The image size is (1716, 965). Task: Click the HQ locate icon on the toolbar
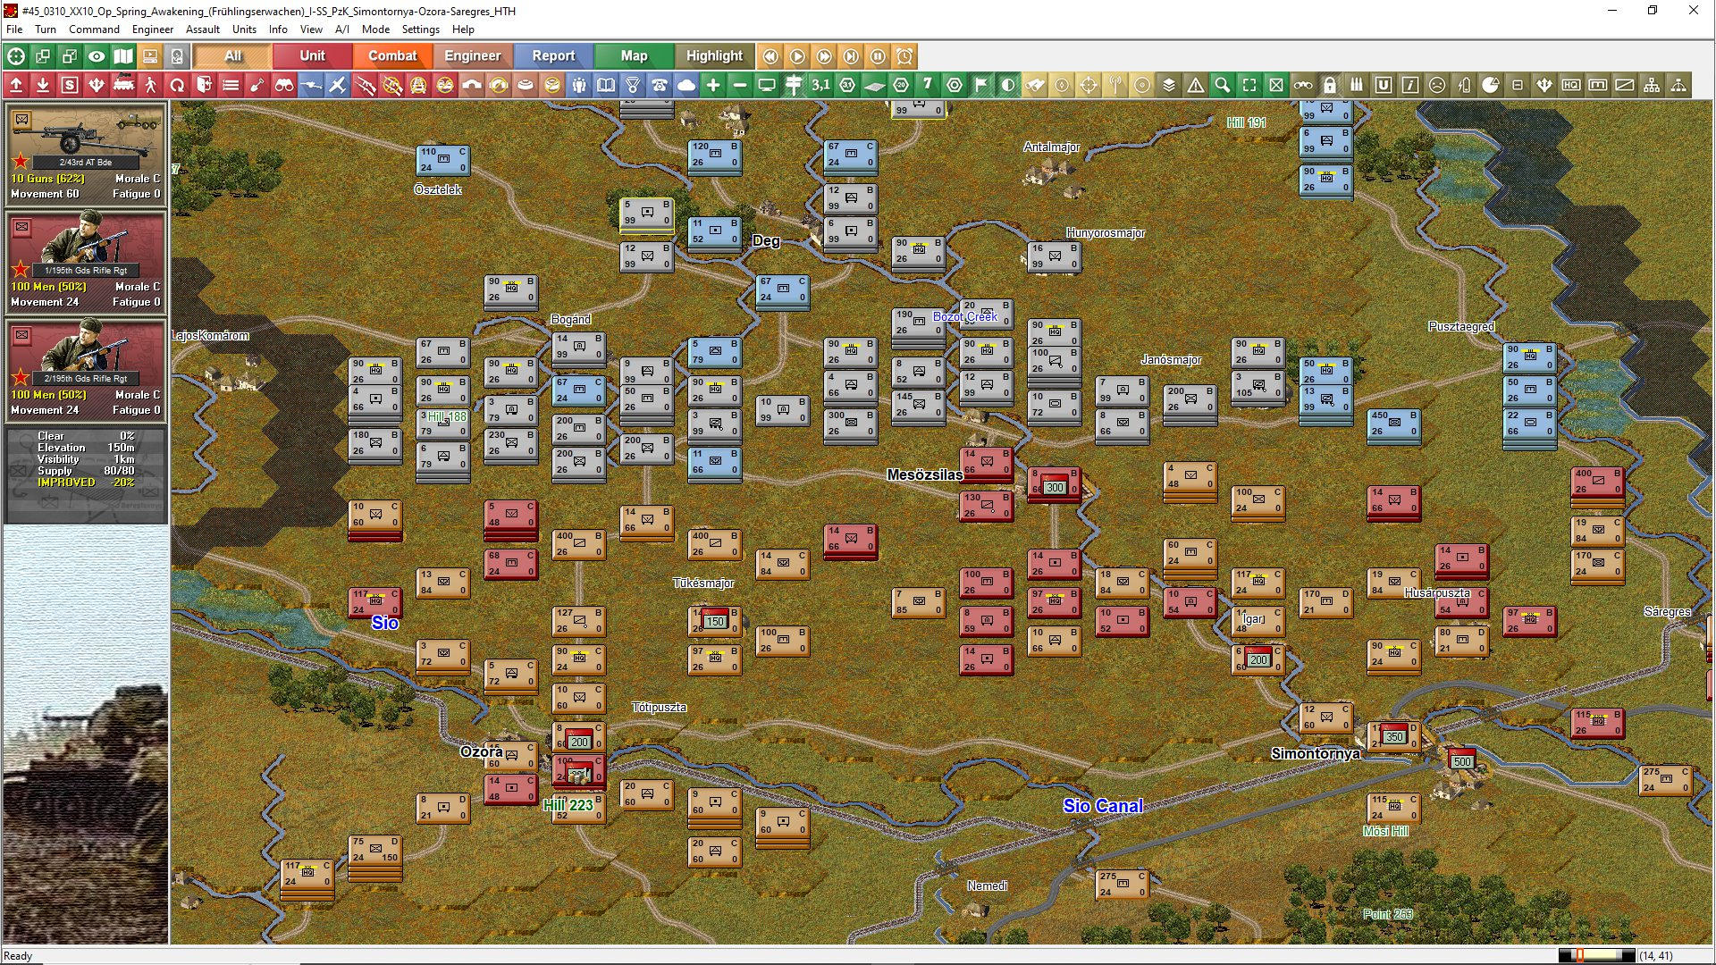pos(1570,85)
